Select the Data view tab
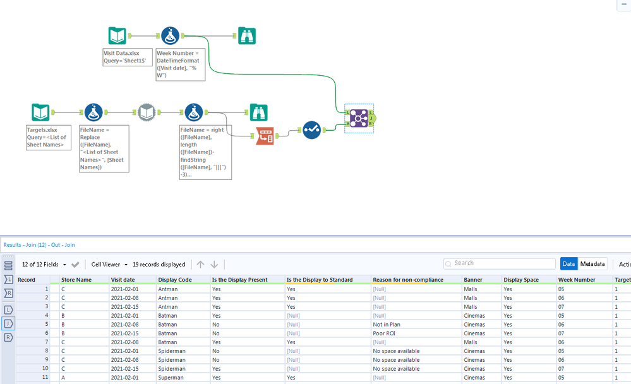The width and height of the screenshot is (631, 384). pos(568,264)
